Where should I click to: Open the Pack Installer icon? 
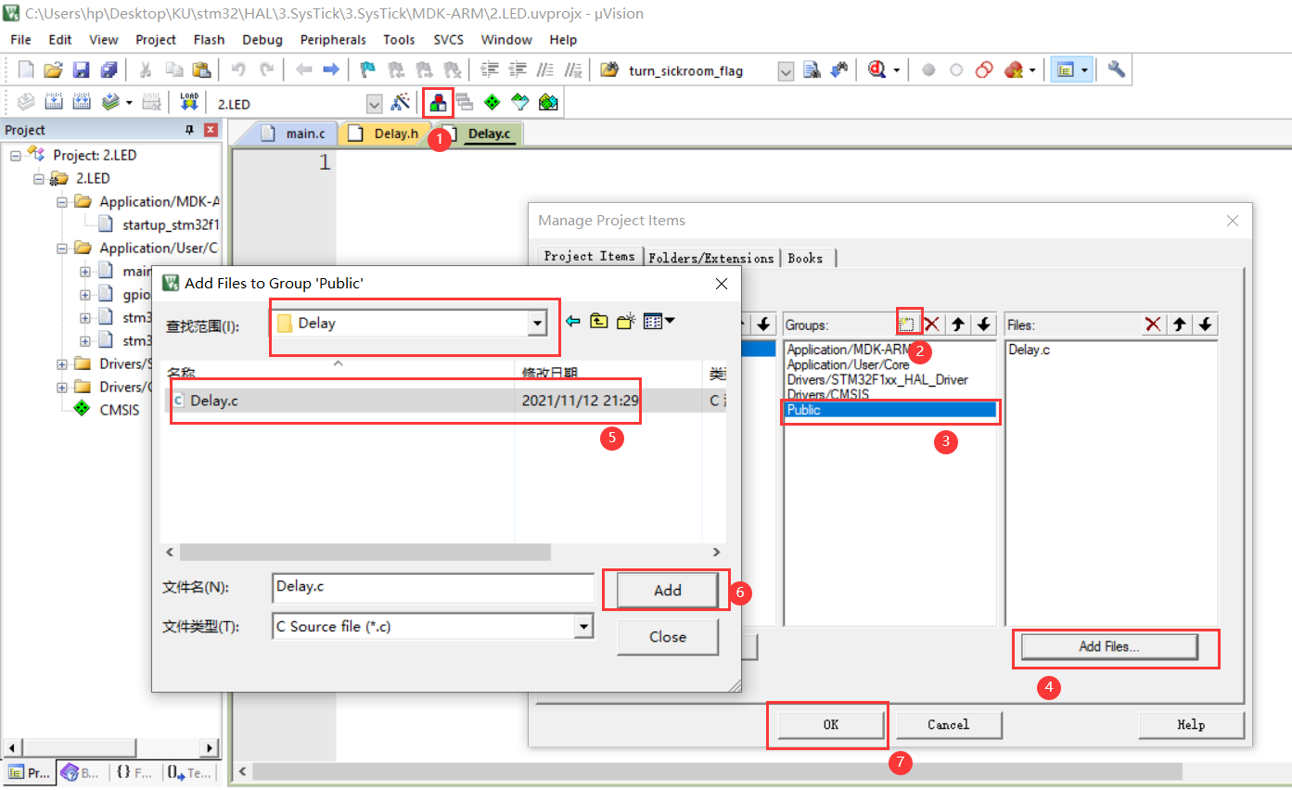tap(548, 102)
